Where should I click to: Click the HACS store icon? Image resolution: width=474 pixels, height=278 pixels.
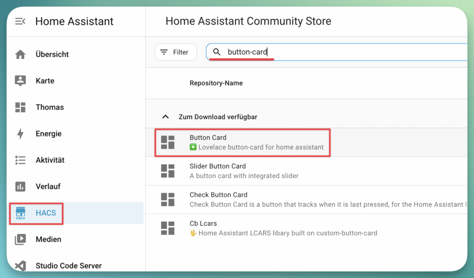point(20,213)
